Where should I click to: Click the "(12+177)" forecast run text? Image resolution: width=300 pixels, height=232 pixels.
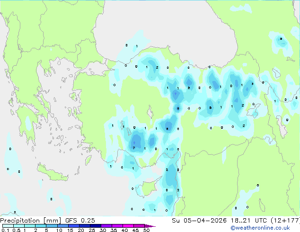click(285, 221)
